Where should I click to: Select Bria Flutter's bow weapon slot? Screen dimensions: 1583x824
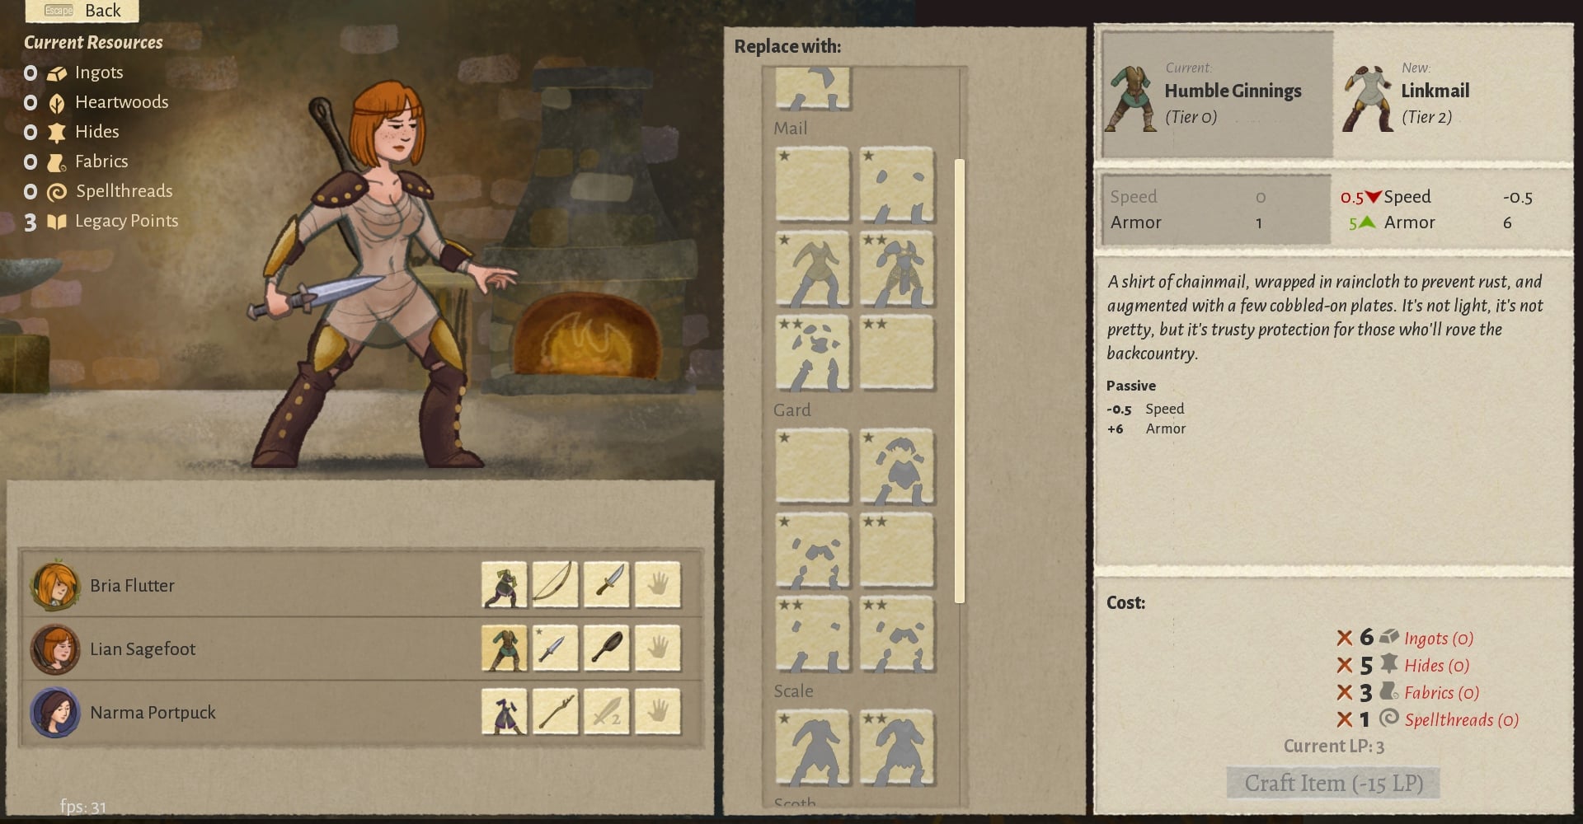556,585
